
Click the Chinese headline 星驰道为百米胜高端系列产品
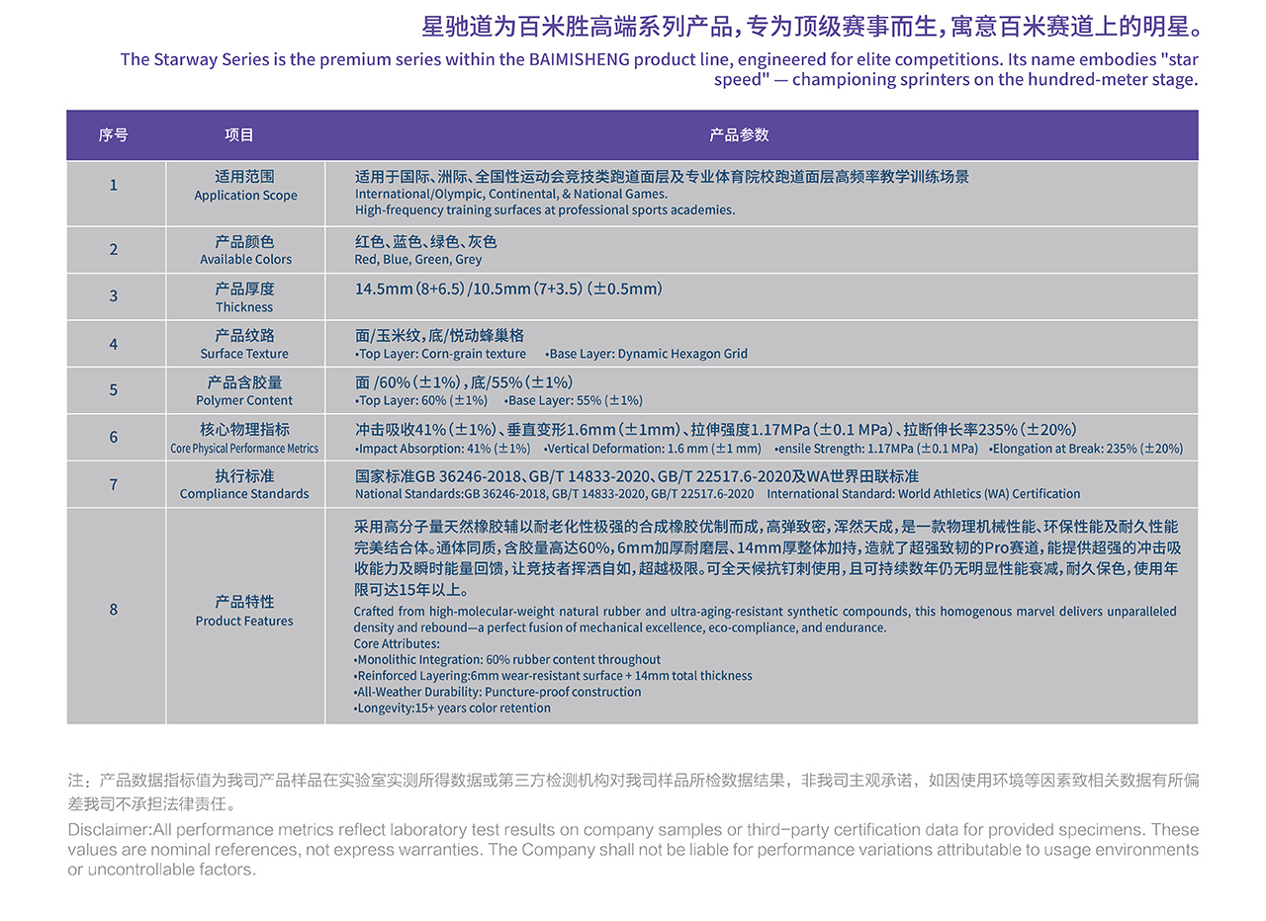tap(809, 25)
